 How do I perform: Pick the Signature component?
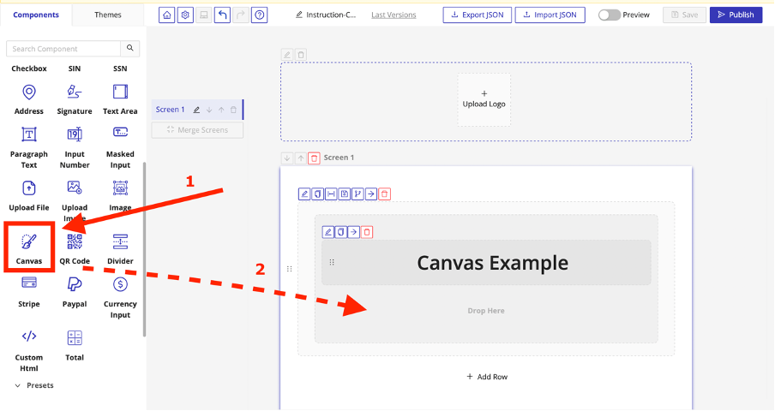tap(75, 98)
